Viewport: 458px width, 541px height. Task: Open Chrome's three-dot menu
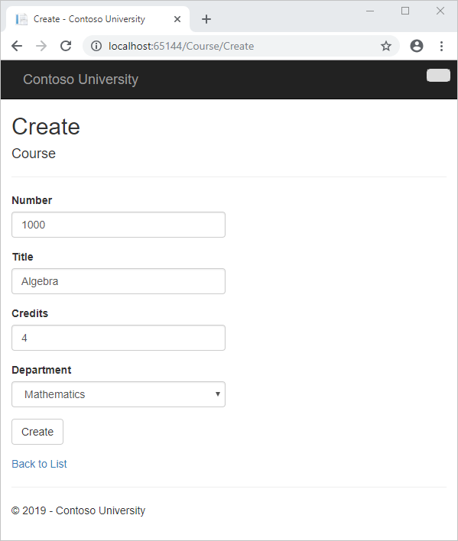point(441,46)
